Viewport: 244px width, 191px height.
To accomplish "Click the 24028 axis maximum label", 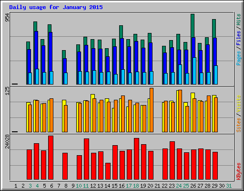I will click(7, 141).
